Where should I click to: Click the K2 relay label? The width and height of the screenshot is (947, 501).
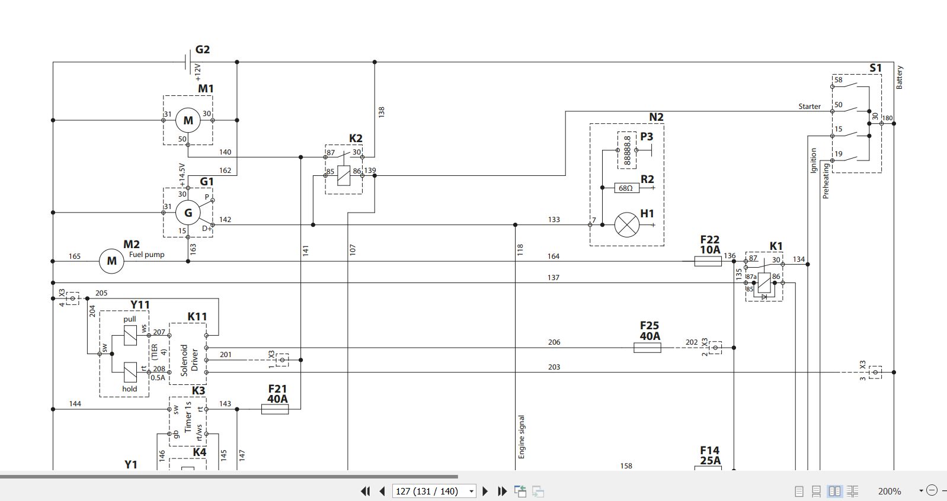pos(356,139)
